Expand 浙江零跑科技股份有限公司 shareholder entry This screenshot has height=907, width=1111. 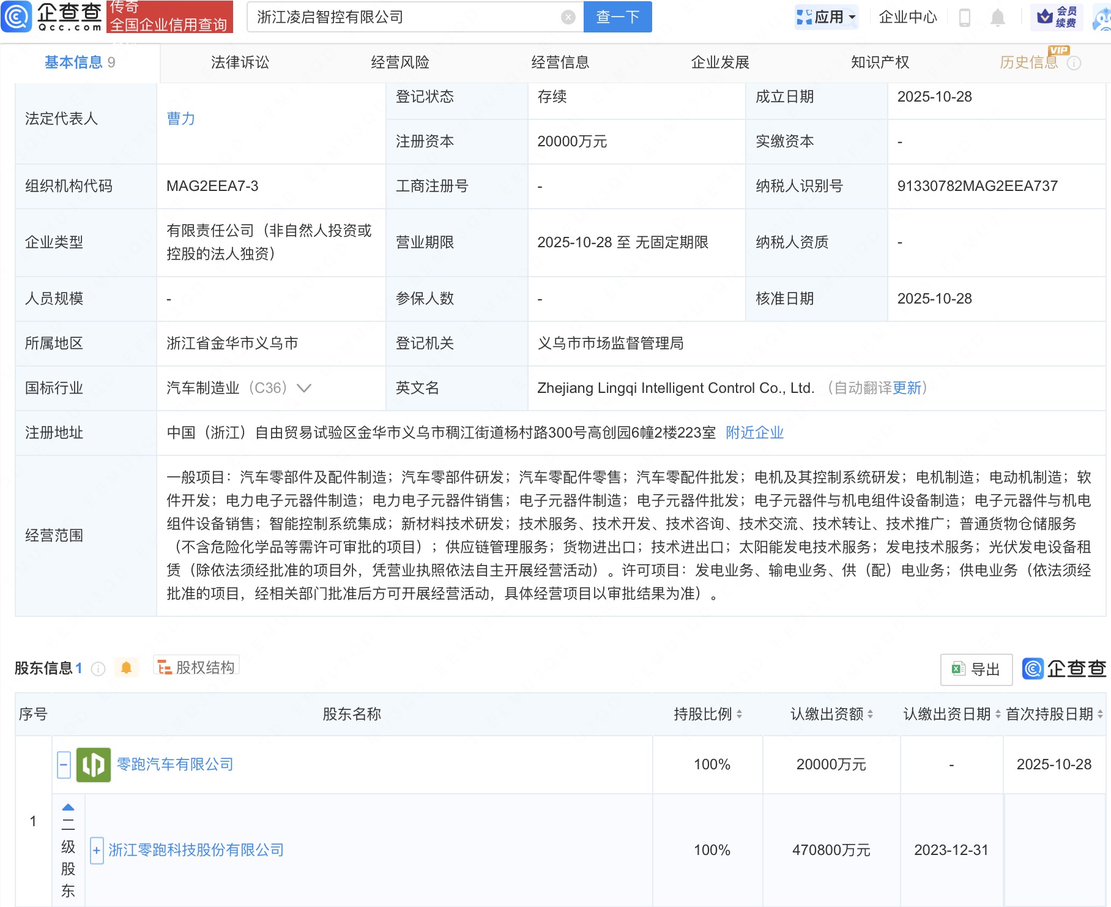click(x=97, y=850)
